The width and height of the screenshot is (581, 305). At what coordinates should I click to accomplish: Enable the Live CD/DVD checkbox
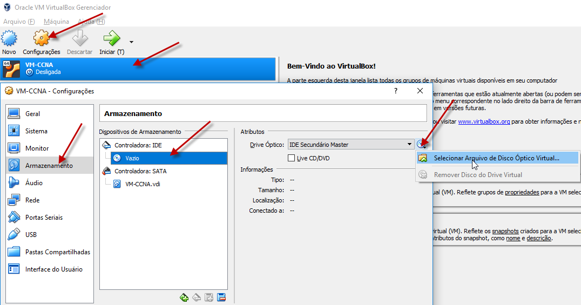[x=291, y=158]
